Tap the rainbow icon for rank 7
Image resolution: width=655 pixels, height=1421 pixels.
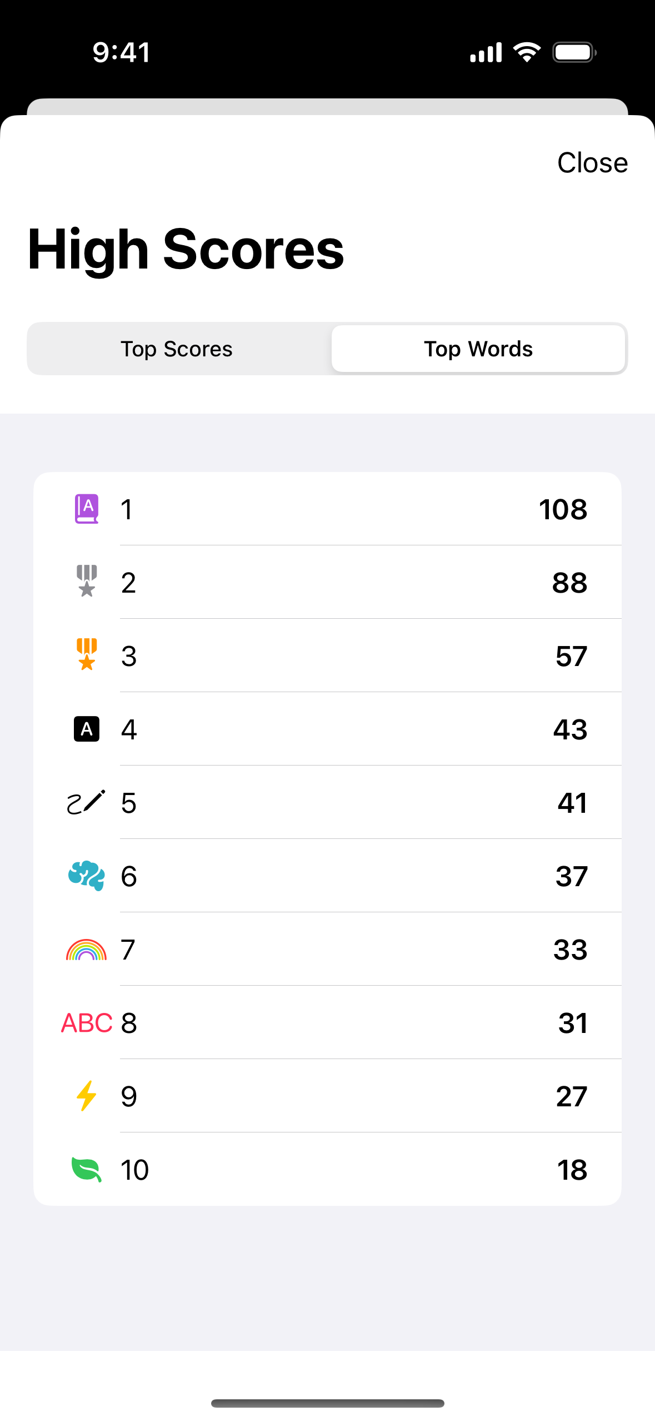point(86,950)
